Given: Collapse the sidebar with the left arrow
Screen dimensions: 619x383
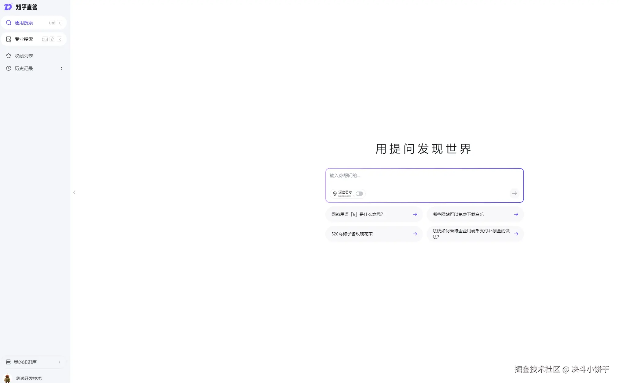Looking at the screenshot, I should click(74, 192).
